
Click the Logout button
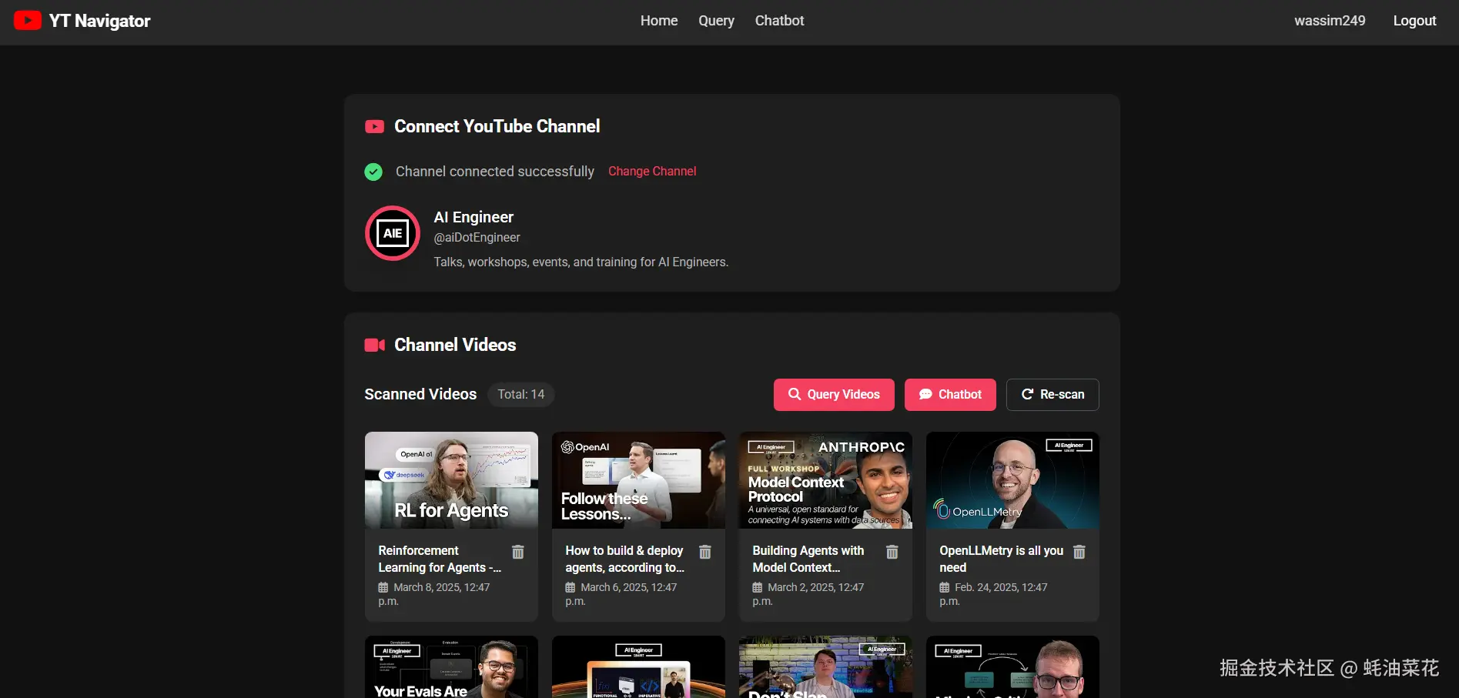pos(1414,20)
